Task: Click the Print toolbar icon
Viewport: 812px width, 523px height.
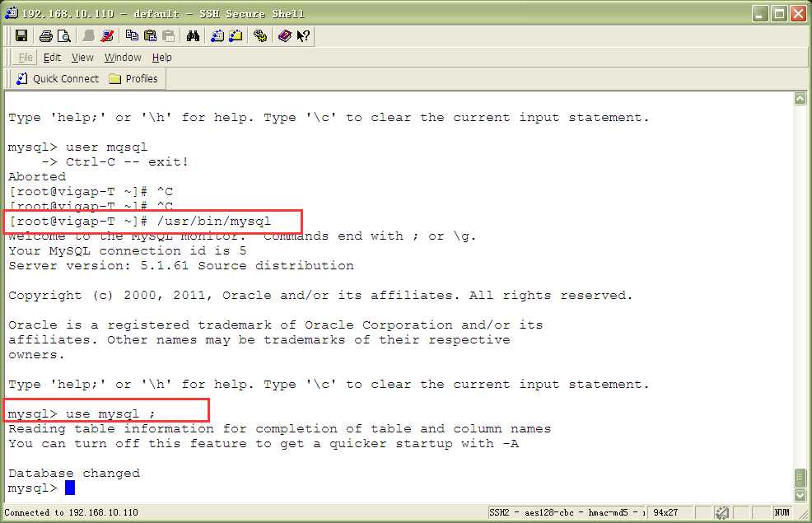Action: coord(45,35)
